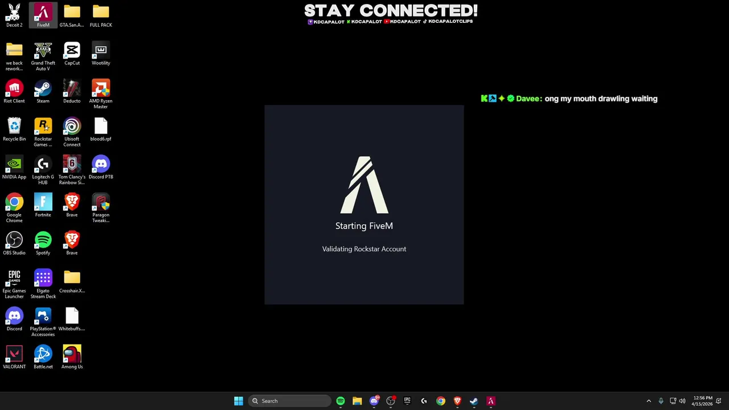Open the GTA.San.A... folder on desktop

[x=72, y=15]
